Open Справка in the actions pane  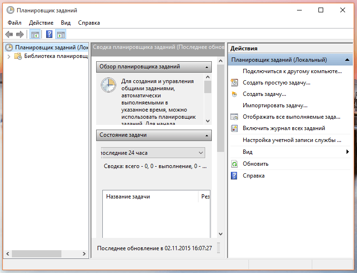click(253, 176)
